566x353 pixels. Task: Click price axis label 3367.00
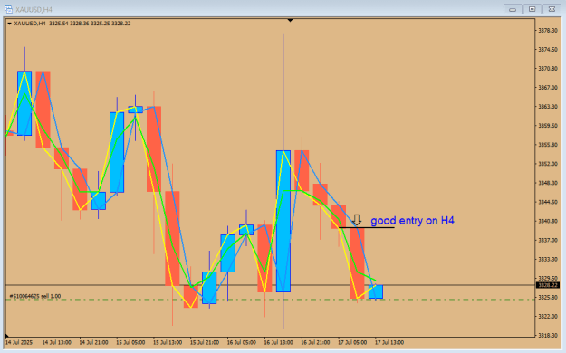[548, 88]
